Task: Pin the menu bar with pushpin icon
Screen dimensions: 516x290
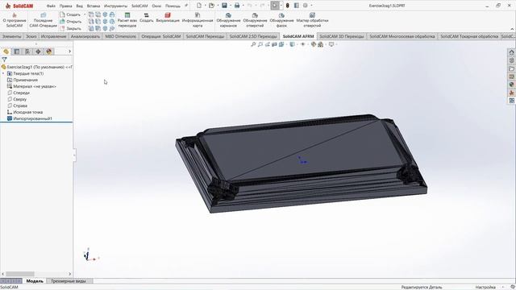Action: tap(186, 6)
